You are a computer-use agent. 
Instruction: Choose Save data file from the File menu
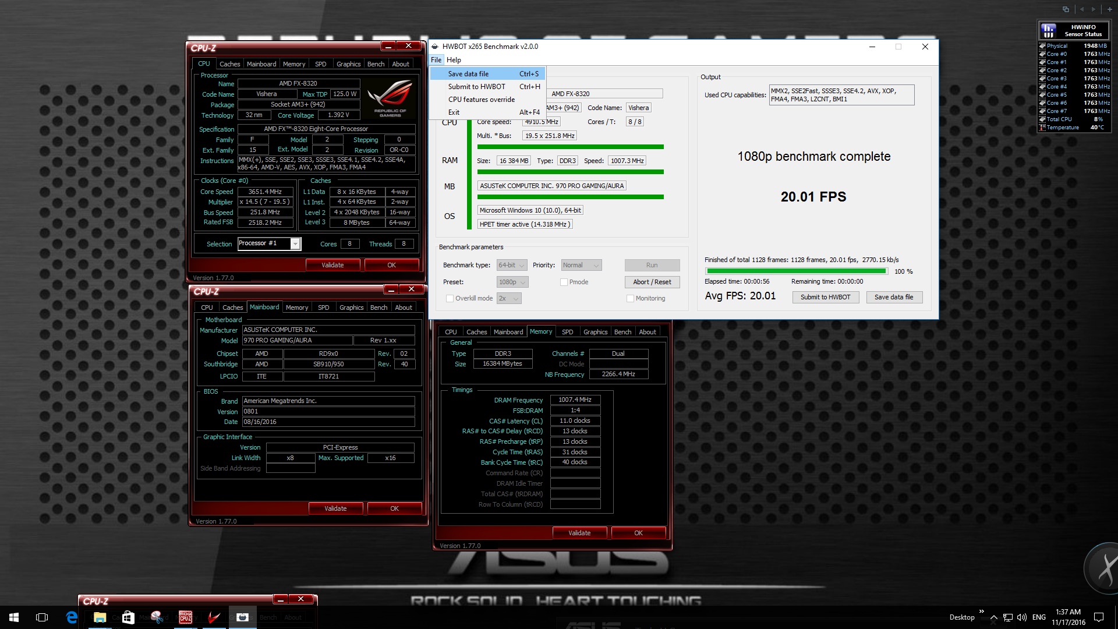coord(487,74)
